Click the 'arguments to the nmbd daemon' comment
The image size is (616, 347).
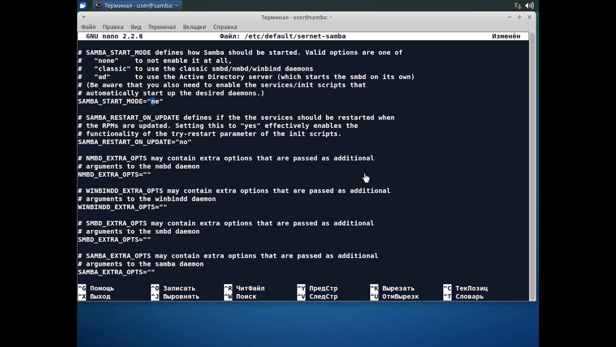[x=139, y=166]
